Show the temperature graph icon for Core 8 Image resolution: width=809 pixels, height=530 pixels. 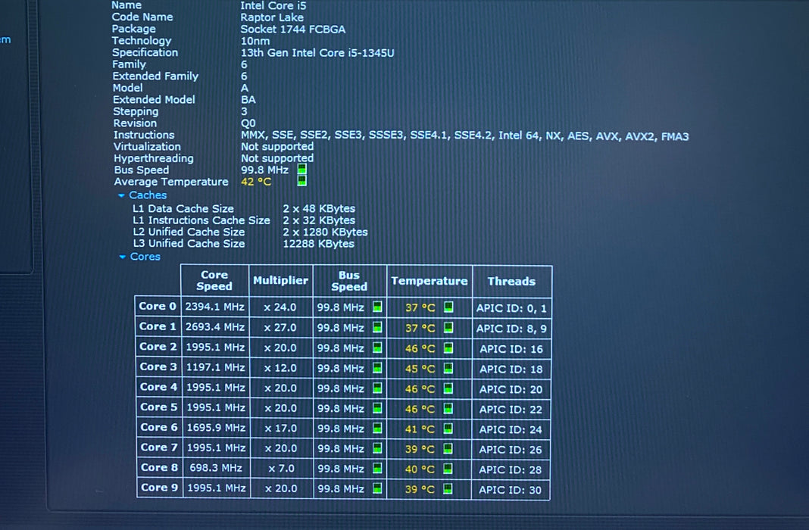(x=448, y=469)
